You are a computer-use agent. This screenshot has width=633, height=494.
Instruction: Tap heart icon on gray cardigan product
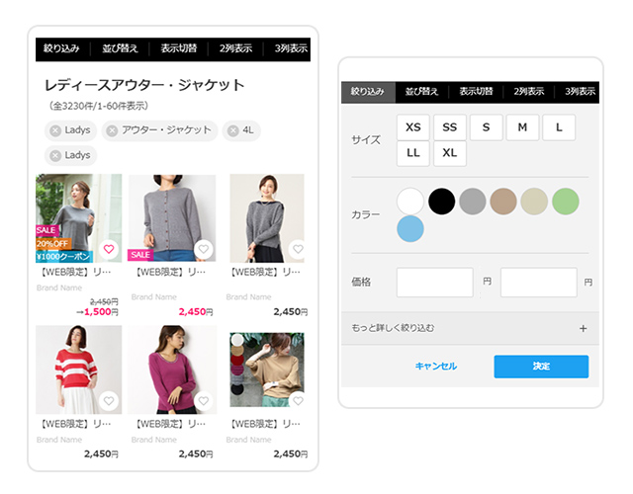point(204,249)
